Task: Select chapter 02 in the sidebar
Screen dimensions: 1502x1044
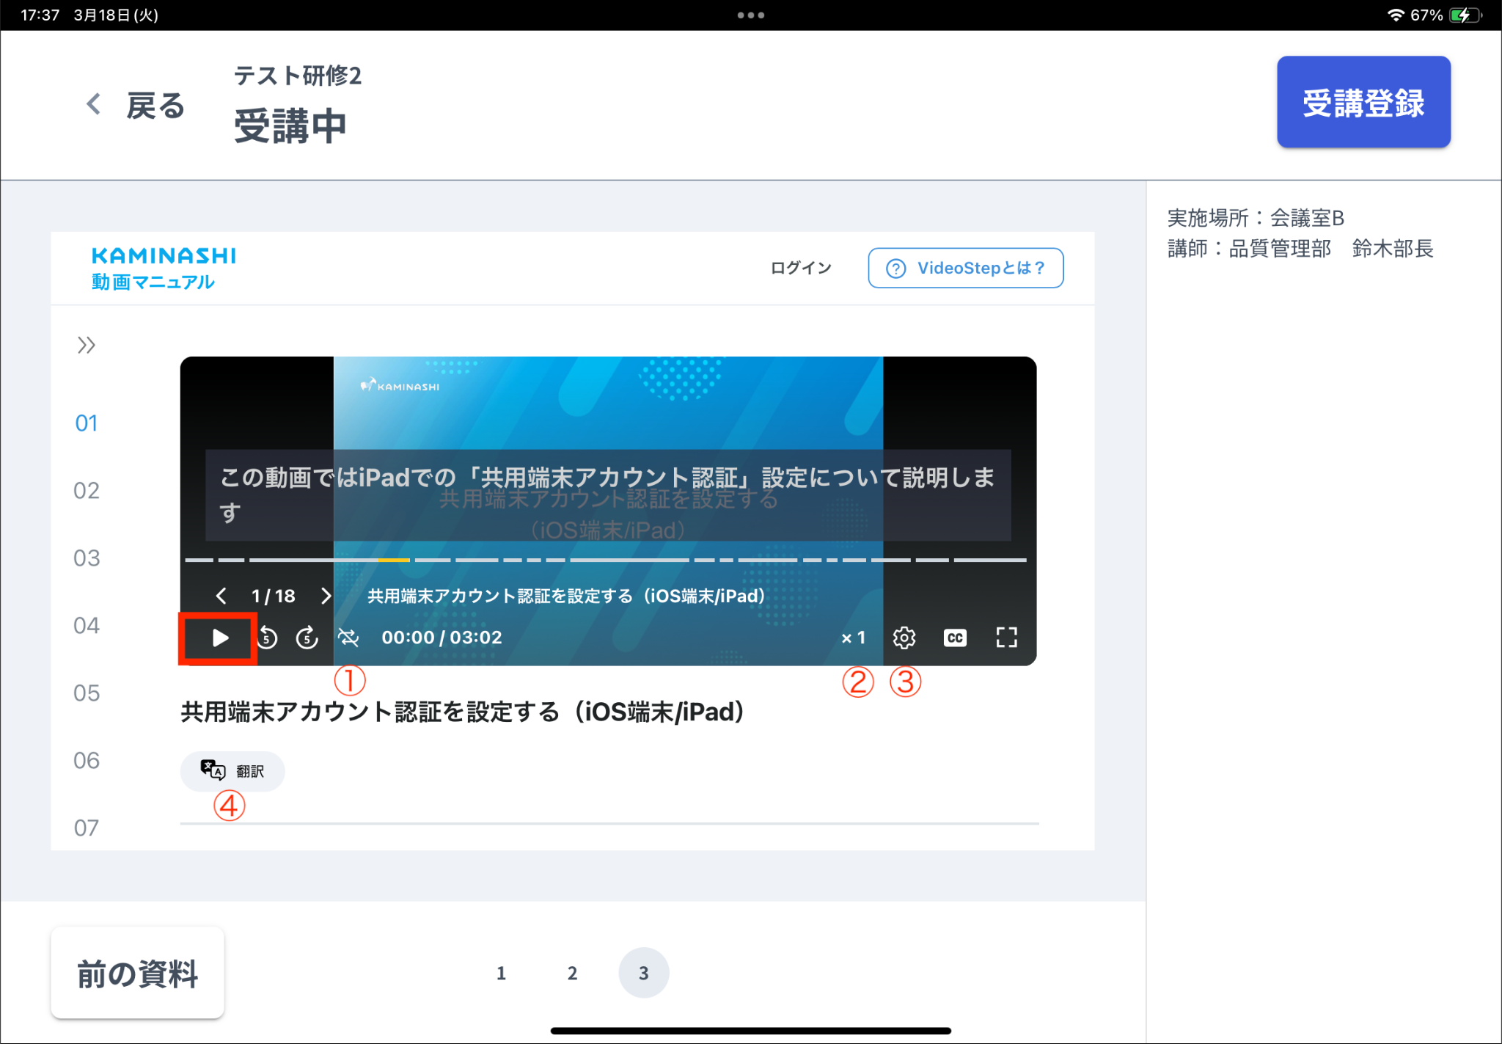Action: [x=87, y=491]
